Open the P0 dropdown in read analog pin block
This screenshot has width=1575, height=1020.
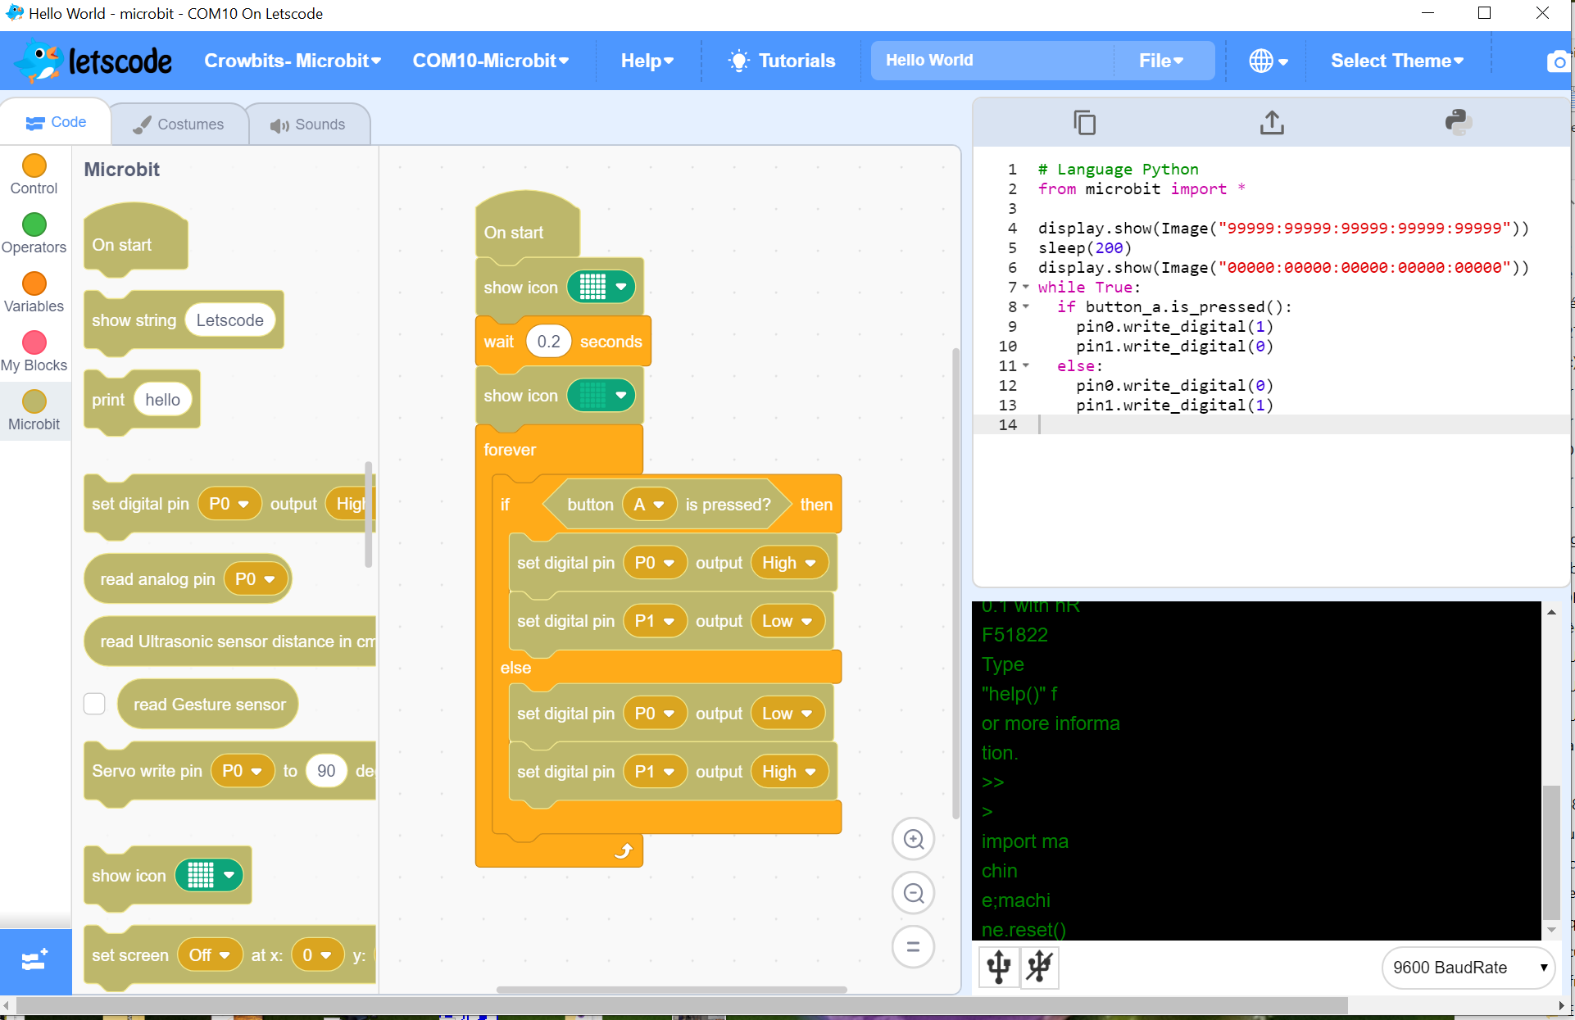point(256,579)
